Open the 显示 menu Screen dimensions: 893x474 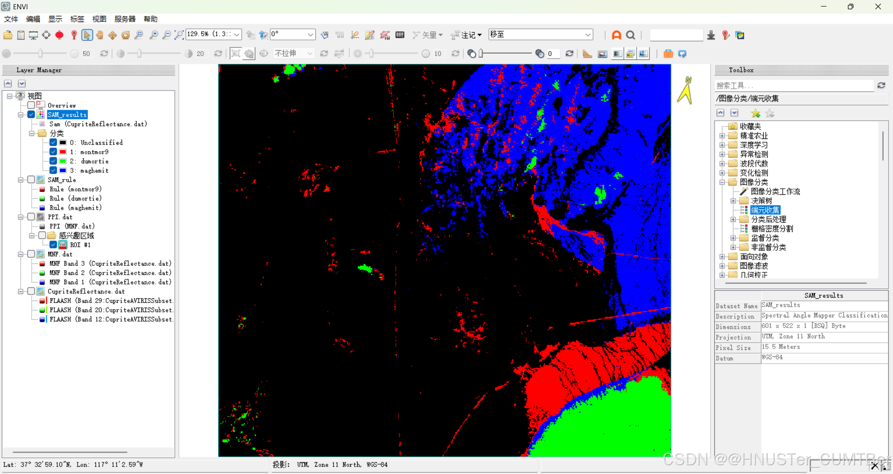pyautogui.click(x=55, y=19)
